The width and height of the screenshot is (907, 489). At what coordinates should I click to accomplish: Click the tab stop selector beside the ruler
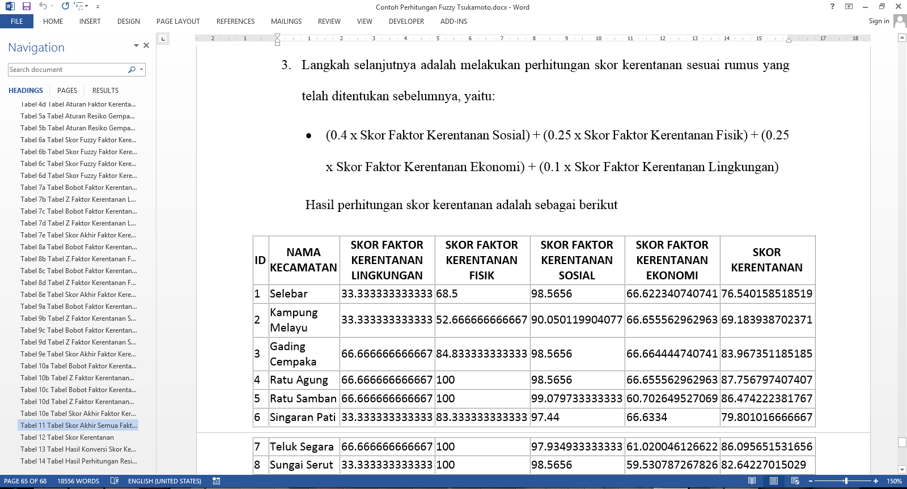(163, 39)
